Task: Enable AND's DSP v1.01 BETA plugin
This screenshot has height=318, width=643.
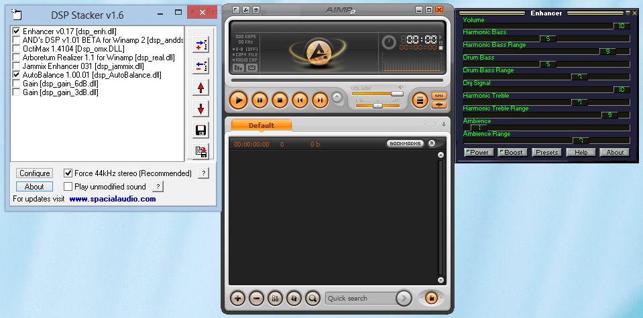Action: (16, 39)
